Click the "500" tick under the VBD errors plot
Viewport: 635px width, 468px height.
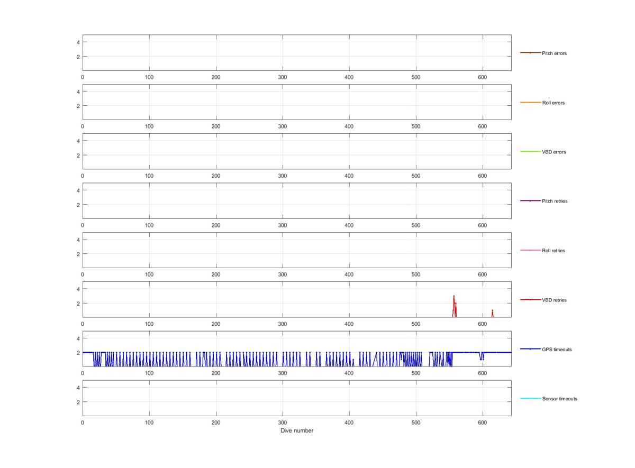pos(416,176)
